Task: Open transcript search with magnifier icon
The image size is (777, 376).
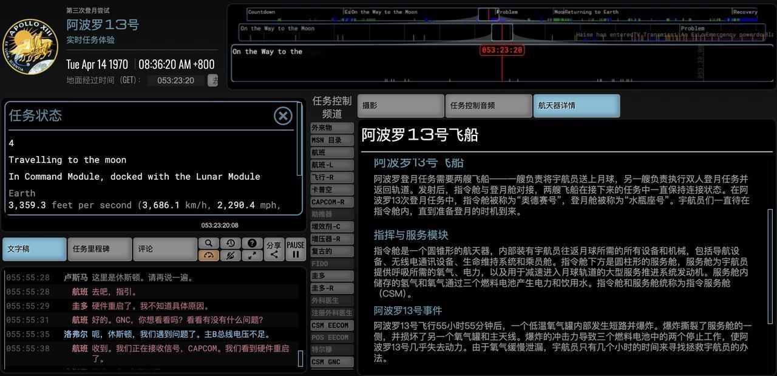Action: 208,243
